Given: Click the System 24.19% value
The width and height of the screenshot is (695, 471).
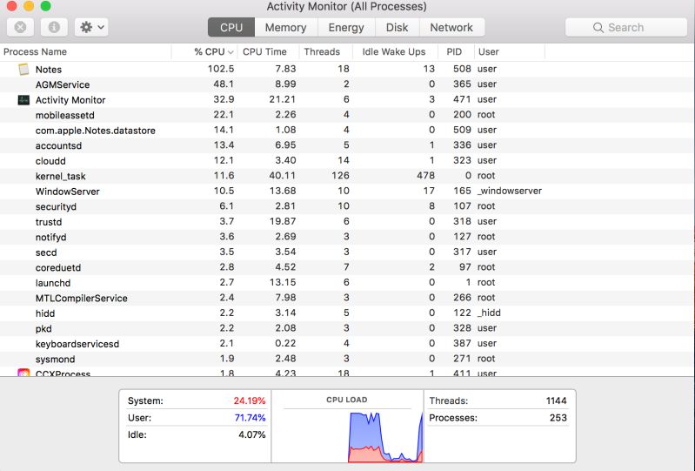Looking at the screenshot, I should pyautogui.click(x=250, y=400).
